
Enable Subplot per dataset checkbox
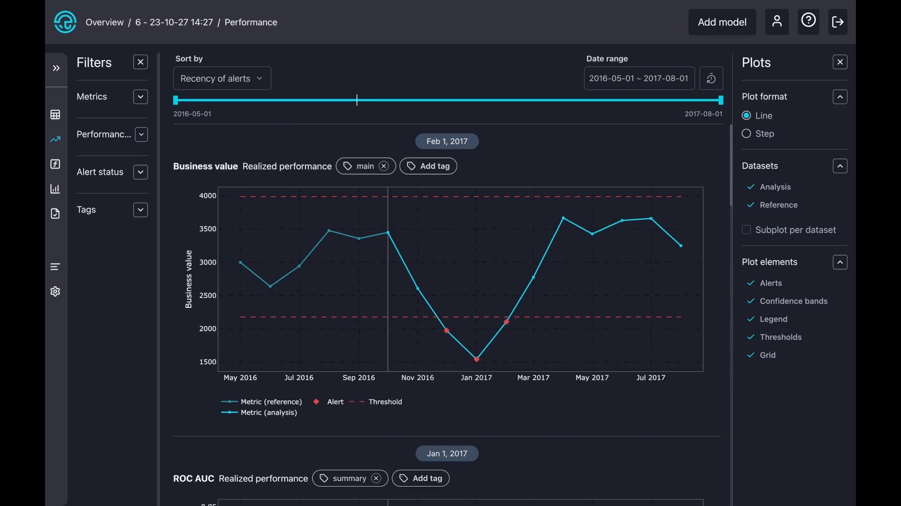[x=746, y=230]
